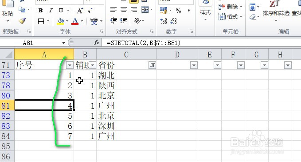Open 剪贴板 clipboard dialog launcher
The width and height of the screenshot is (301, 162).
click(x=29, y=31)
